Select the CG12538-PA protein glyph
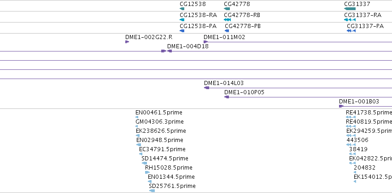This screenshot has width=392, height=193. (182, 31)
